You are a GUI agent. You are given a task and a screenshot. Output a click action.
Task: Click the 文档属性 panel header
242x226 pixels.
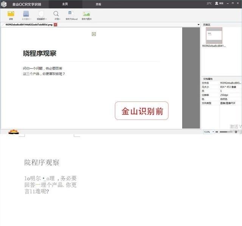click(x=208, y=79)
